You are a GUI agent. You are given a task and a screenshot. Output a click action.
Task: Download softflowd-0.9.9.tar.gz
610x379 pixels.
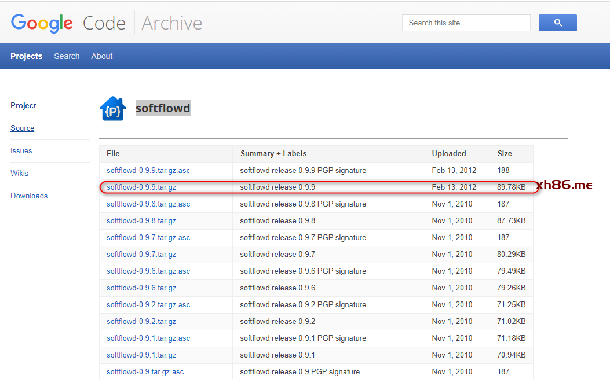click(141, 187)
